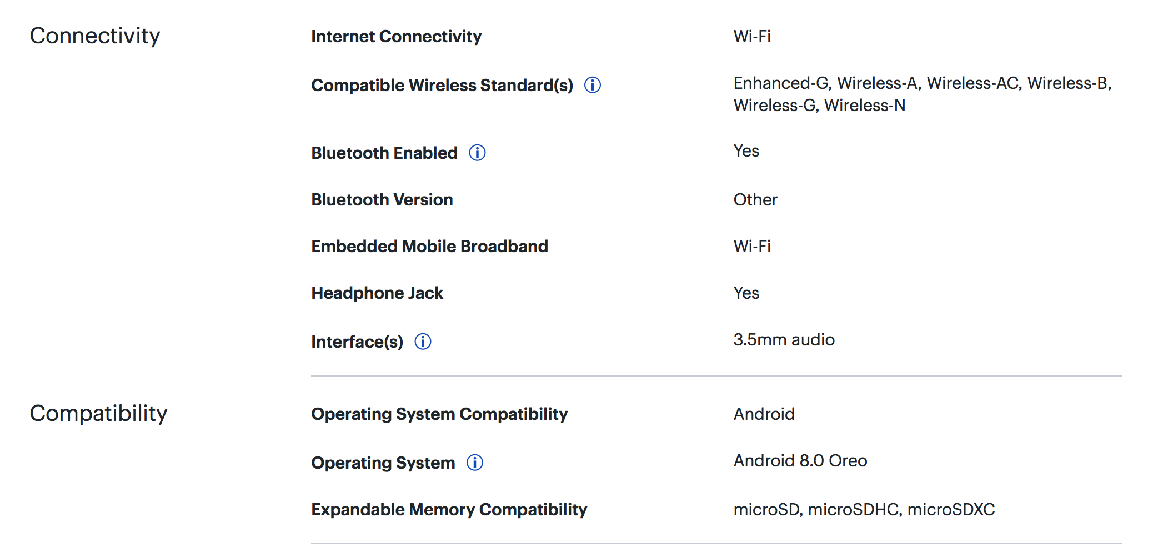Click the Compatibility section heading
Screen dimensions: 1163x552
pos(98,414)
